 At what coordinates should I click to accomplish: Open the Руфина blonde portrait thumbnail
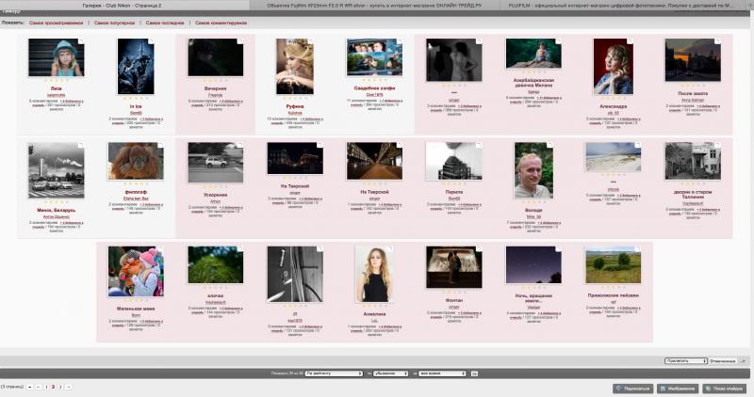click(x=295, y=66)
